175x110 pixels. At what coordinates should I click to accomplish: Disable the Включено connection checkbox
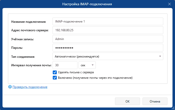(55, 78)
